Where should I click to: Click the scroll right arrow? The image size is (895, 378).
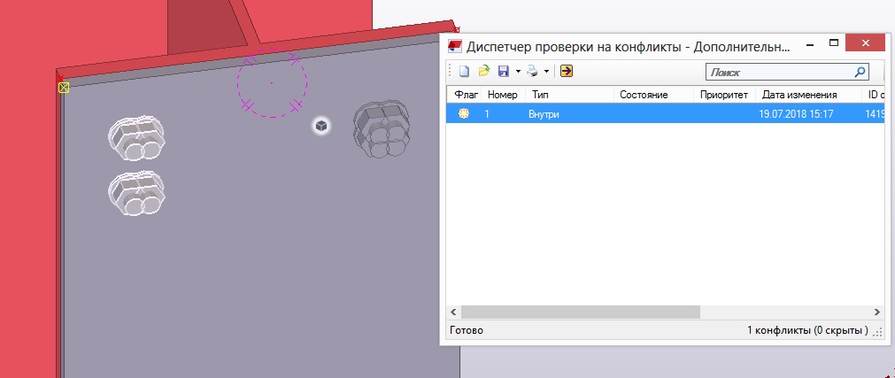tap(877, 312)
